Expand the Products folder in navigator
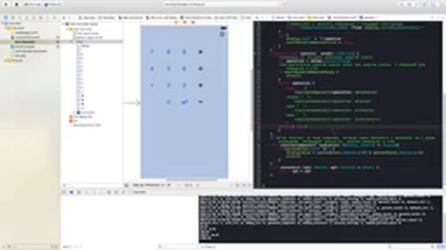 click(x=6, y=60)
